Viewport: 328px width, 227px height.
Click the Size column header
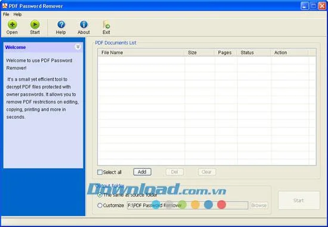(199, 53)
